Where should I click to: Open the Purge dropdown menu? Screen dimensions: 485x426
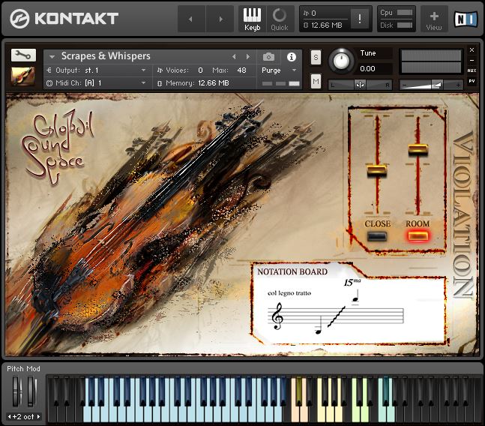tap(279, 70)
